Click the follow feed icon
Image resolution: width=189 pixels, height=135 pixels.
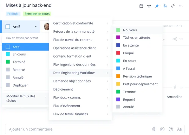tap(165, 6)
